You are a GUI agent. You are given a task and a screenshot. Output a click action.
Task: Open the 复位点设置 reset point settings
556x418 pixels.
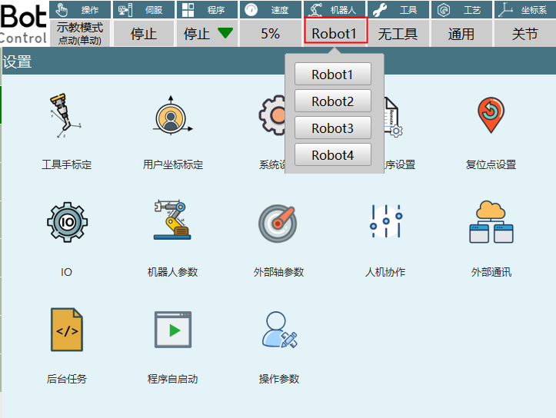tap(491, 118)
